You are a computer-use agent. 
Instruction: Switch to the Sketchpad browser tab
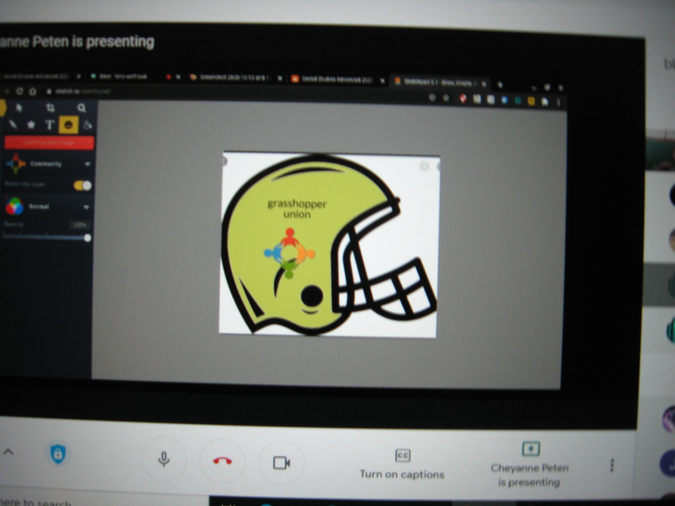[437, 82]
